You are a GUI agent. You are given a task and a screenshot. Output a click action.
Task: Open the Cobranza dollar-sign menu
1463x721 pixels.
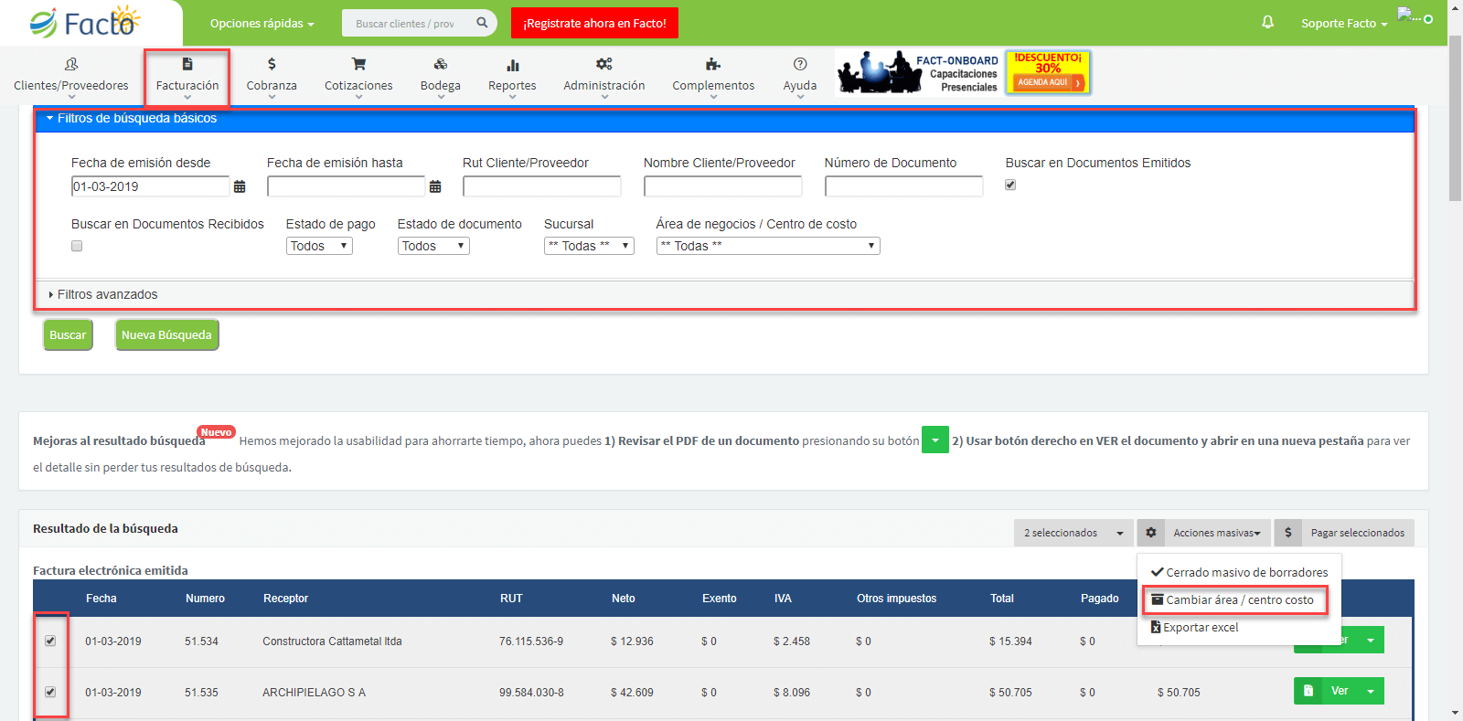click(x=272, y=65)
